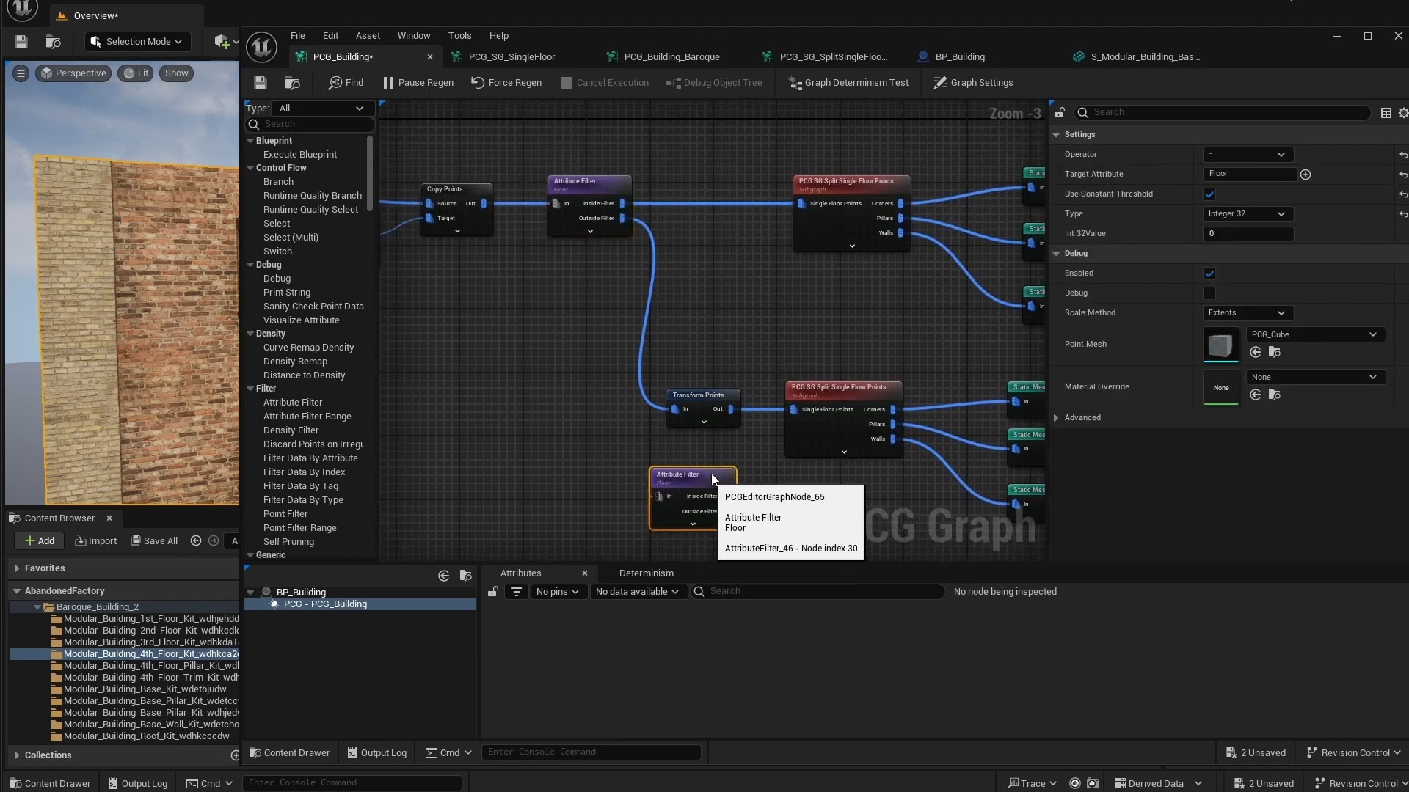The height and width of the screenshot is (792, 1409).
Task: Browse to PCG_Cube asset in Content Browser
Action: click(x=1275, y=353)
